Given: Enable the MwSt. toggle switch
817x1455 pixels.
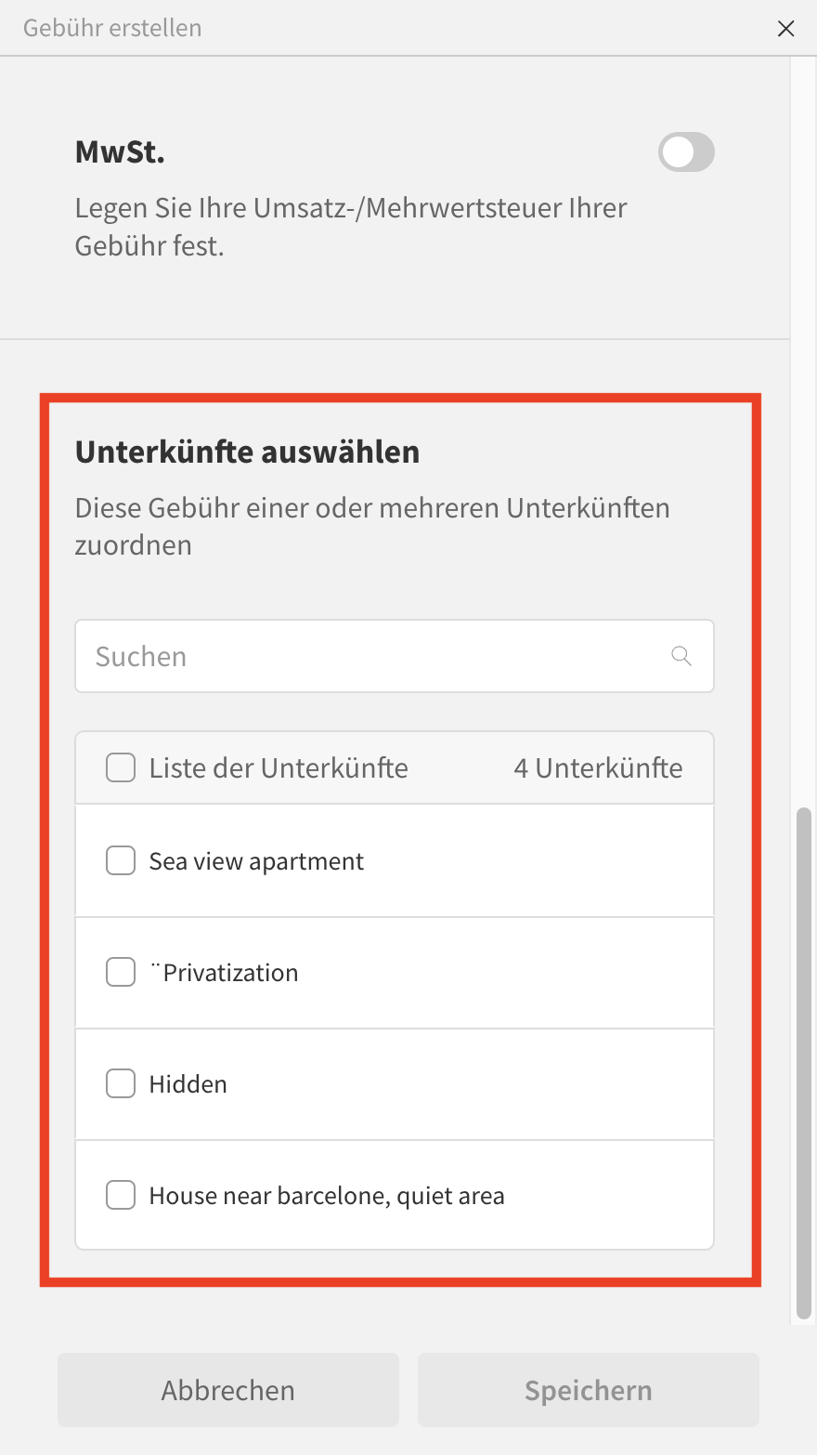Looking at the screenshot, I should [x=686, y=152].
